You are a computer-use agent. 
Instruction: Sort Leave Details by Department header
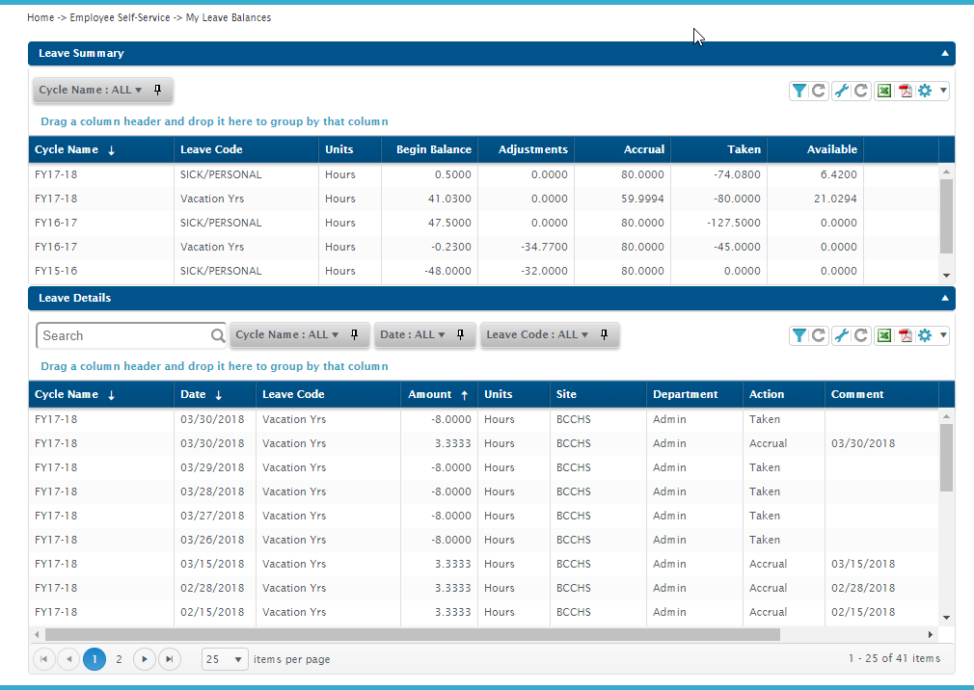694,394
